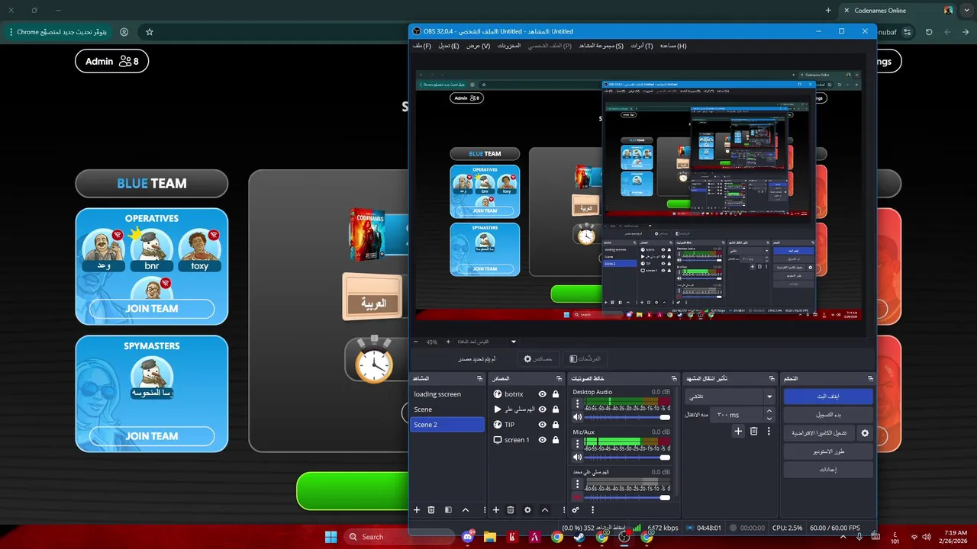Unlock the screen 1 source lock icon
The image size is (977, 549).
point(555,440)
